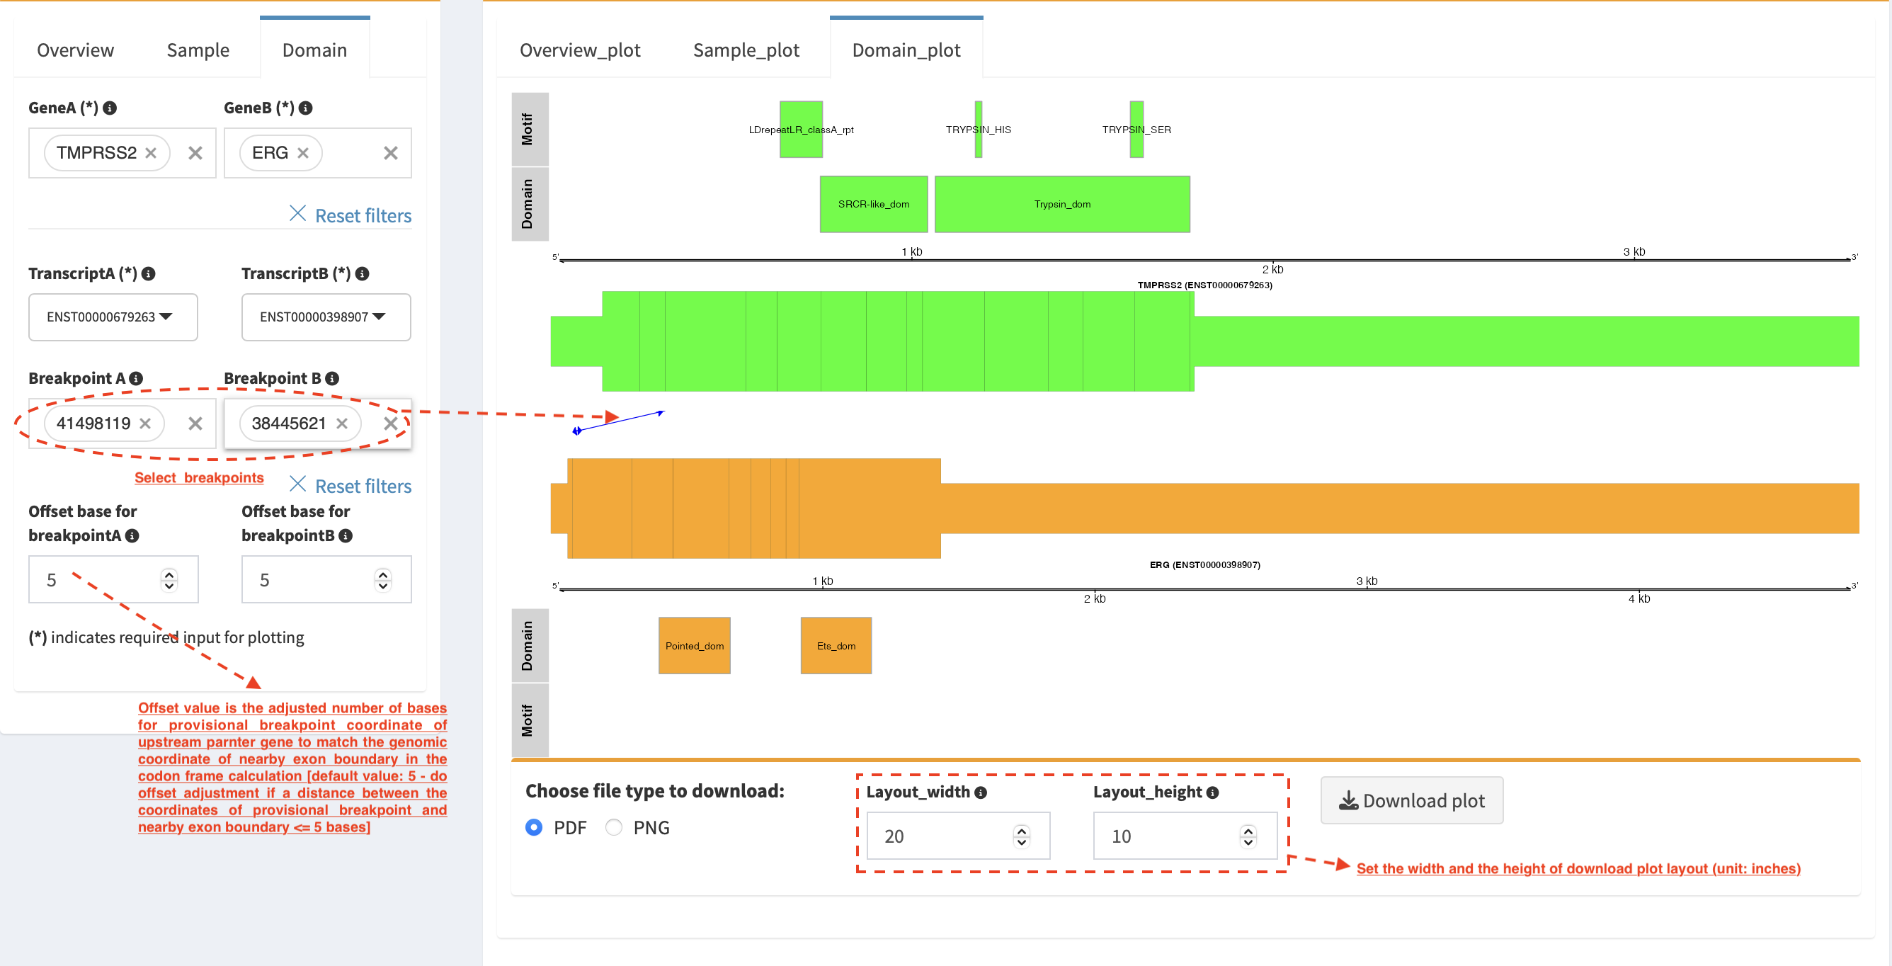Show TranscriptB info icon

(362, 273)
